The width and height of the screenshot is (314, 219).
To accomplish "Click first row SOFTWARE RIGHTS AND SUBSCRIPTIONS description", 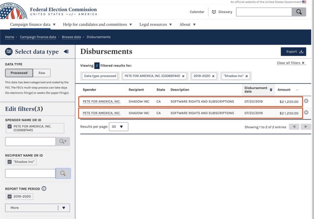I will pos(202,101).
